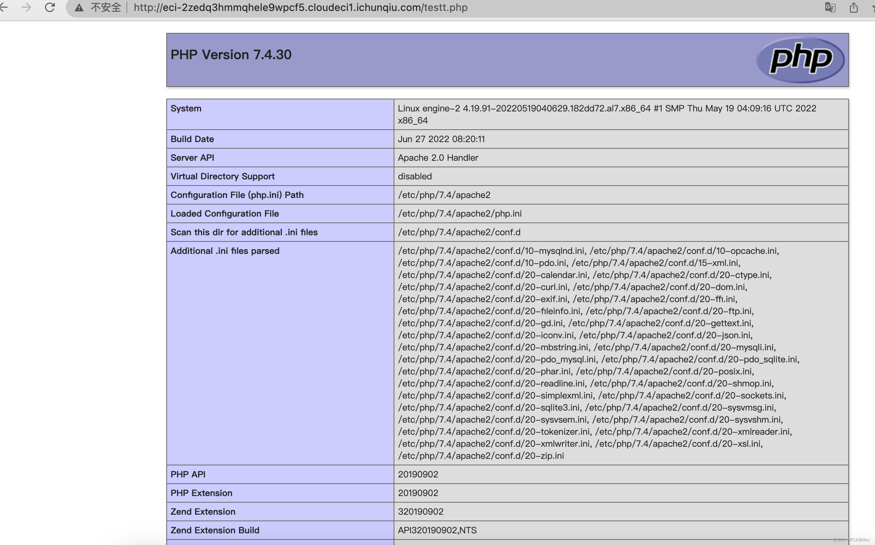Click the System row label

(186, 108)
